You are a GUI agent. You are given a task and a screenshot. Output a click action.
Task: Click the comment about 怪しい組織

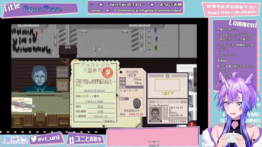pos(235,68)
